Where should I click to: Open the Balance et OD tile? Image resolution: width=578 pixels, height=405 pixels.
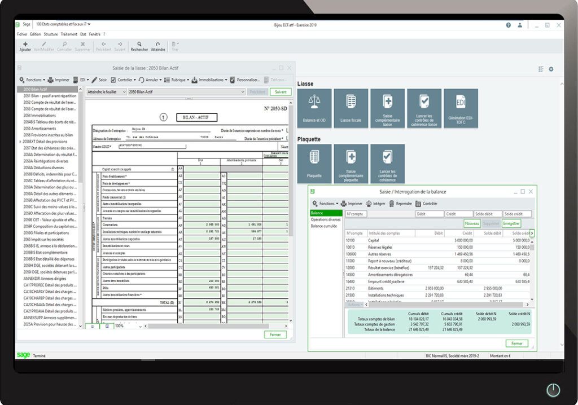[x=314, y=108]
